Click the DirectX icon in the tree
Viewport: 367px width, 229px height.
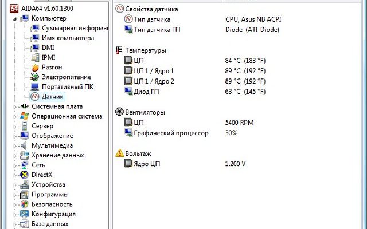pos(25,175)
